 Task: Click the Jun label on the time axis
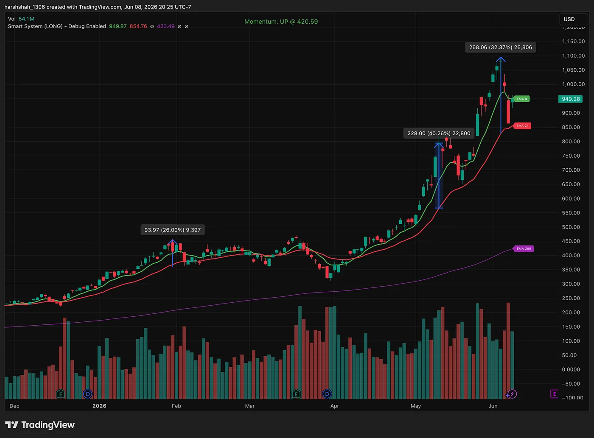[493, 406]
